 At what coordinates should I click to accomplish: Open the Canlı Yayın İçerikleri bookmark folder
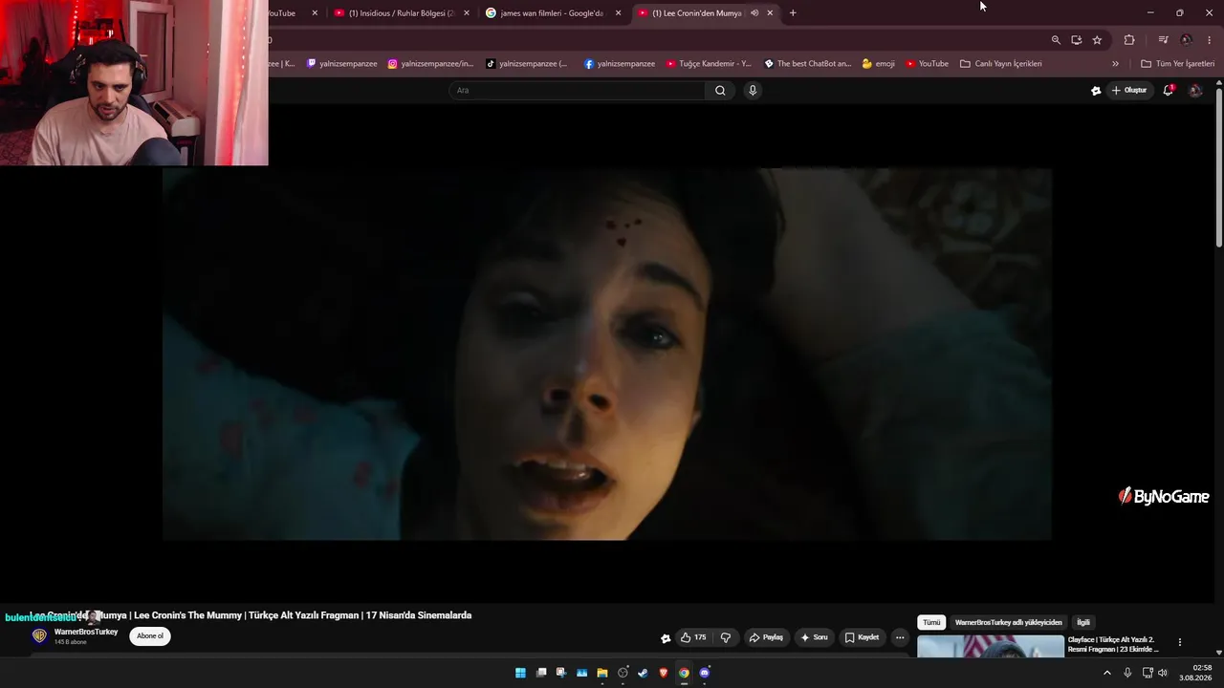click(x=1001, y=64)
